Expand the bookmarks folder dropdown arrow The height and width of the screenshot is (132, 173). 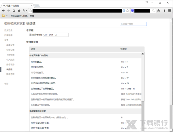coord(7,16)
